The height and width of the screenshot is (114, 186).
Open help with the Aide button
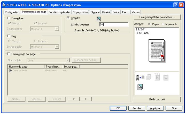pos(174,108)
